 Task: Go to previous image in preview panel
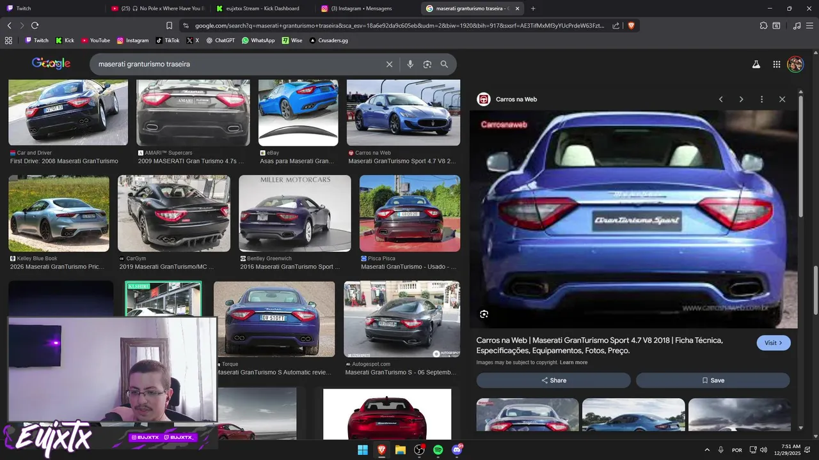[x=720, y=99]
